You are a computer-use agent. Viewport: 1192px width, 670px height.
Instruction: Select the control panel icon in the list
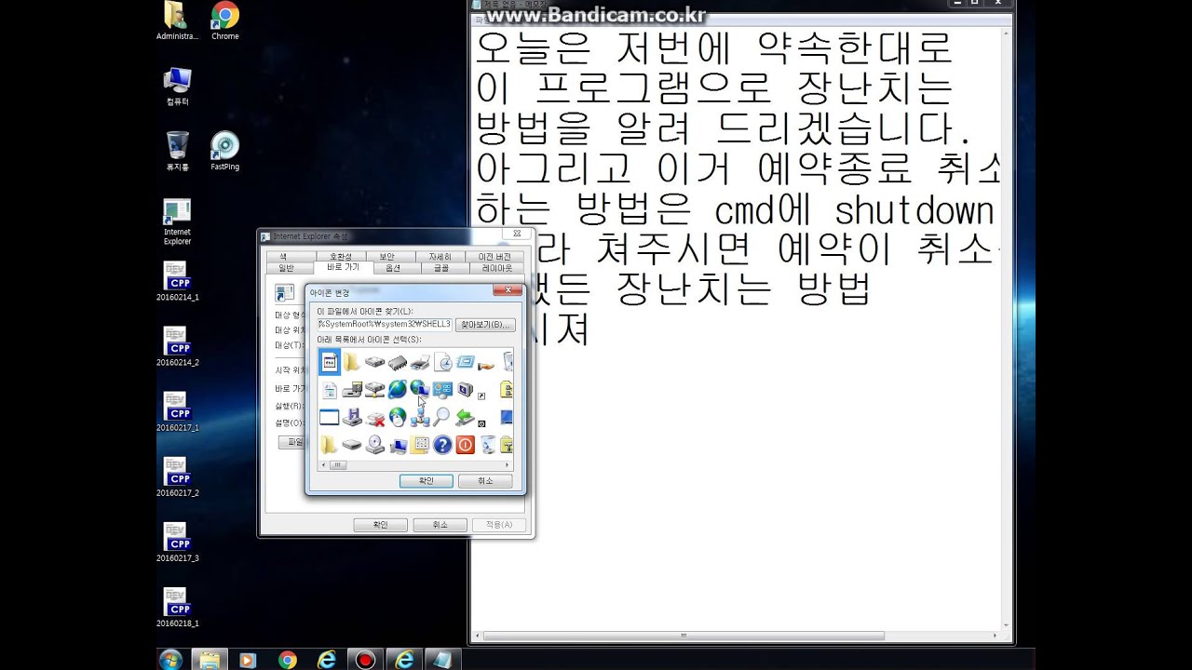click(443, 389)
